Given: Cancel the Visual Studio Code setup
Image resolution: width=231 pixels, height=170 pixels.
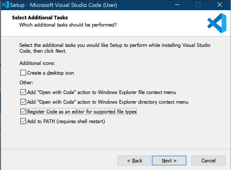Looking at the screenshot, I should 208,161.
